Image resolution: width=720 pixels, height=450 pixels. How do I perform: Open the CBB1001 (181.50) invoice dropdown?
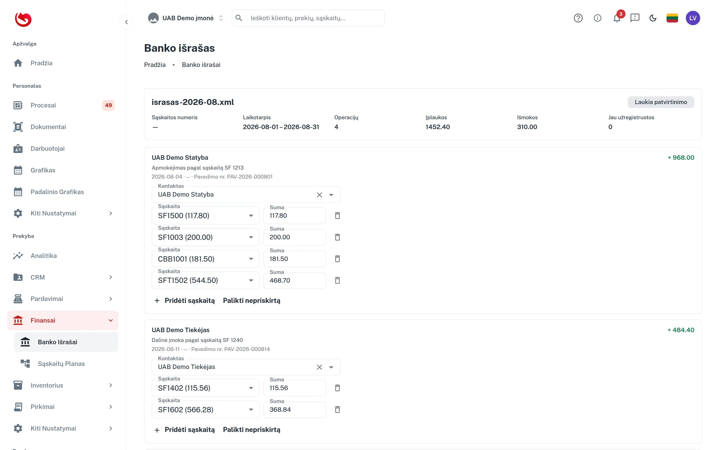point(205,259)
